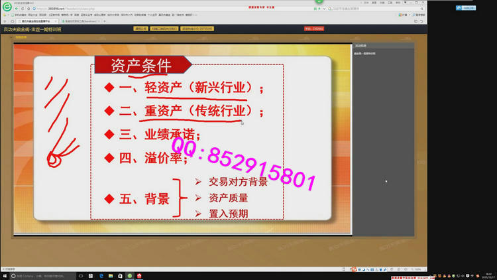Image resolution: width=497 pixels, height=280 pixels.
Task: Click the taskbar clock and date
Action: coord(488,275)
